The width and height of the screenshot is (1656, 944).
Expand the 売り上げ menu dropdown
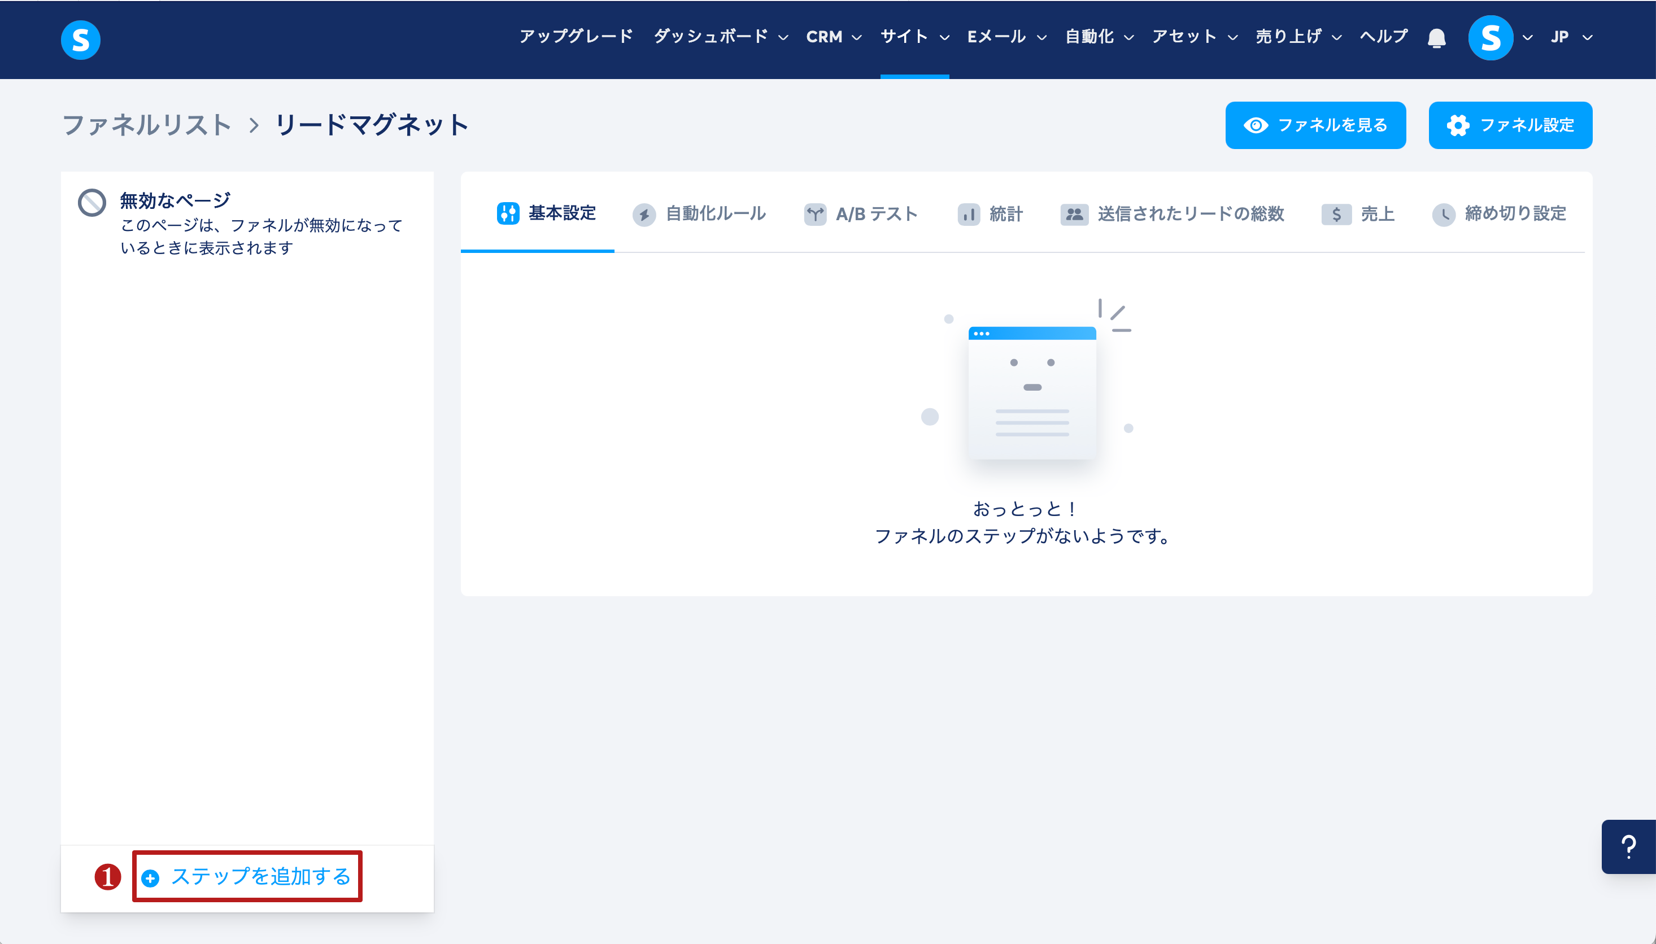(x=1336, y=38)
